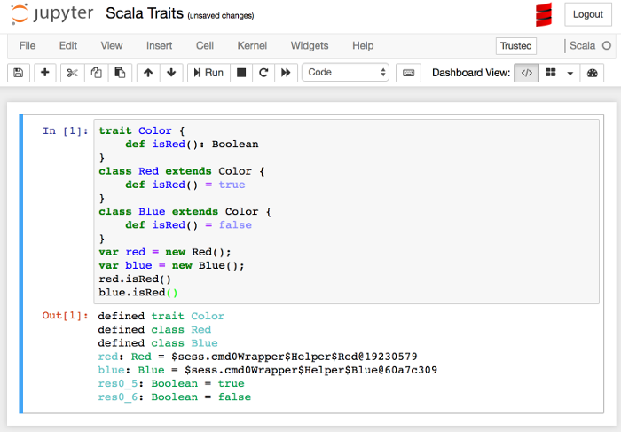
Task: Click output line with Red@19230579
Action: [x=257, y=357]
